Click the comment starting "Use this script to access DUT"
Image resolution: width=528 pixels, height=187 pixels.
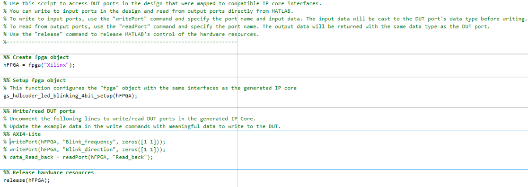pyautogui.click(x=162, y=4)
